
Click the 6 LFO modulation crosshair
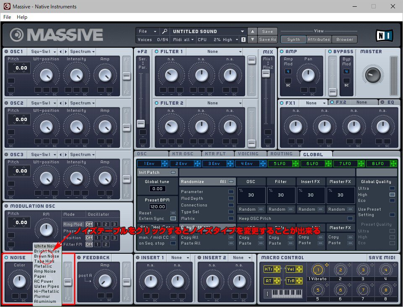[328, 164]
